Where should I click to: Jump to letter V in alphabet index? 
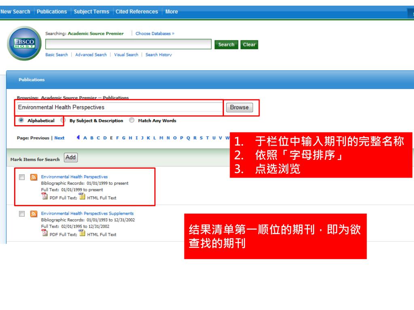pyautogui.click(x=220, y=138)
